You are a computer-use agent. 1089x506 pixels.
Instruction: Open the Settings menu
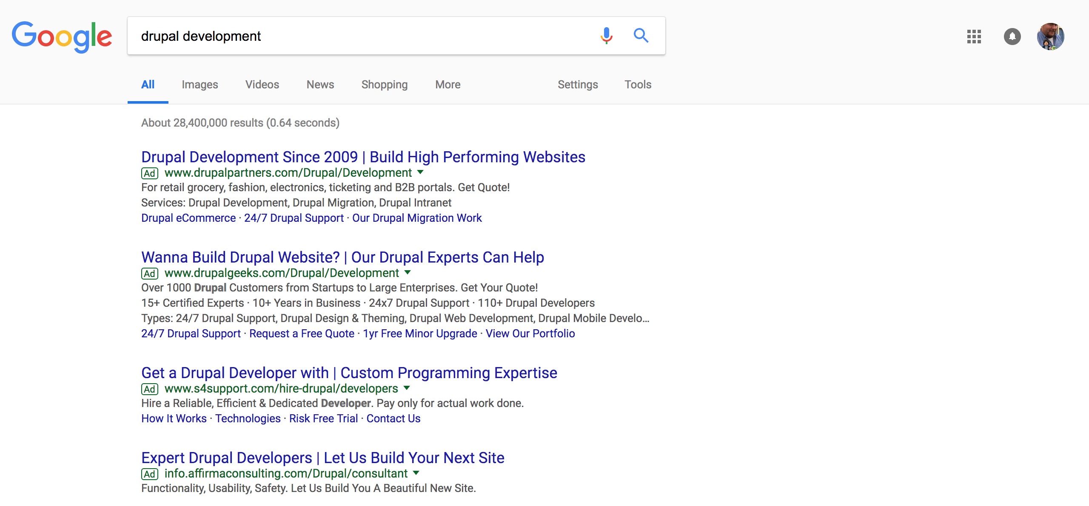(x=578, y=85)
